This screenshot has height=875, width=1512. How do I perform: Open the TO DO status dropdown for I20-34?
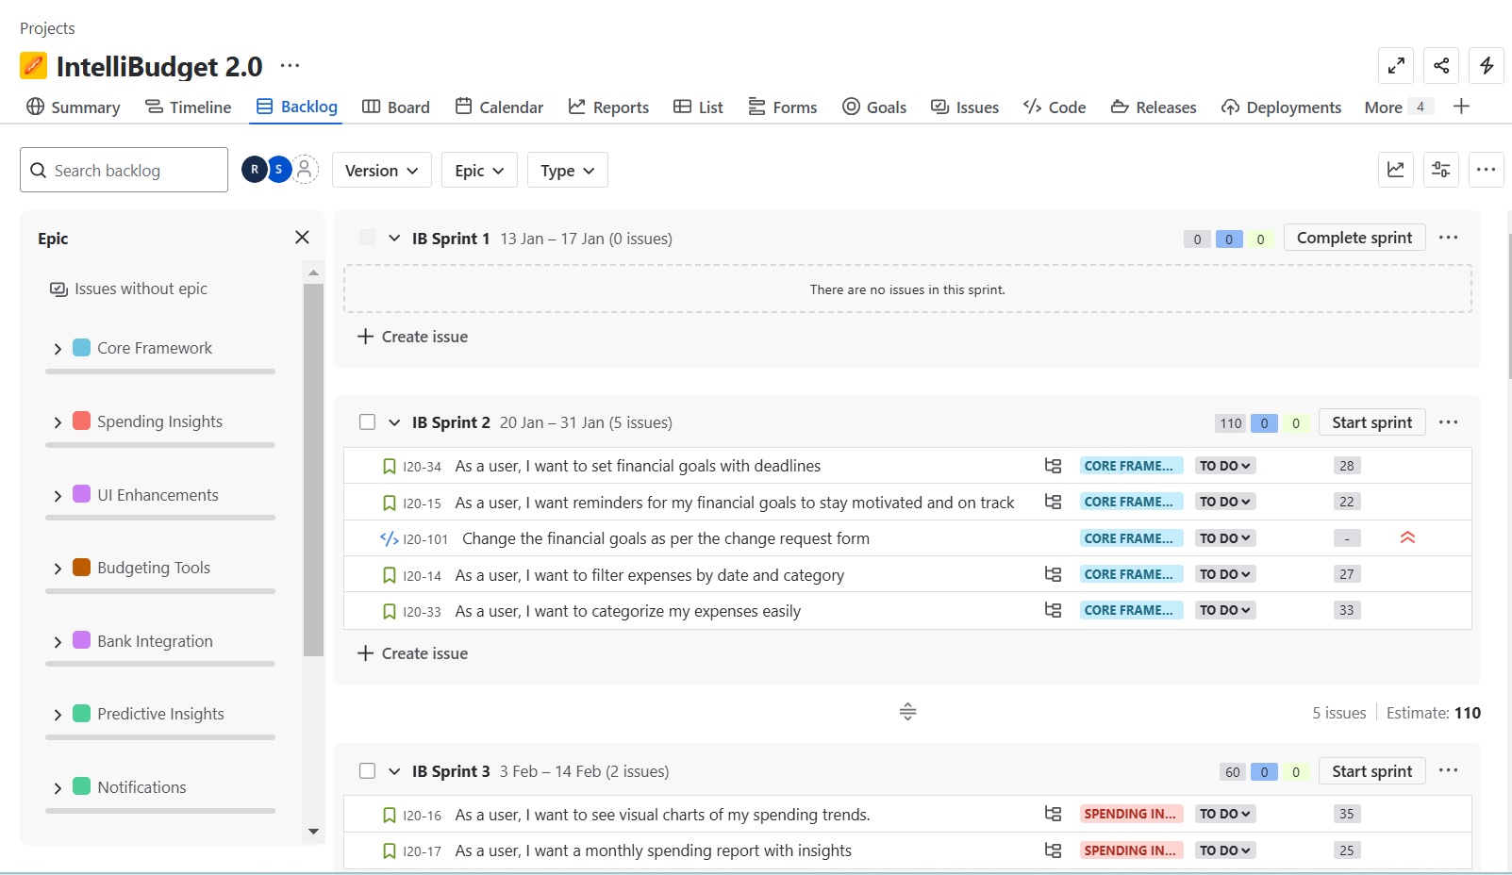[1224, 466]
